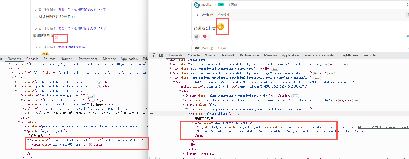
Task: Click the 0579 user avatar
Action: pyautogui.click(x=197, y=48)
